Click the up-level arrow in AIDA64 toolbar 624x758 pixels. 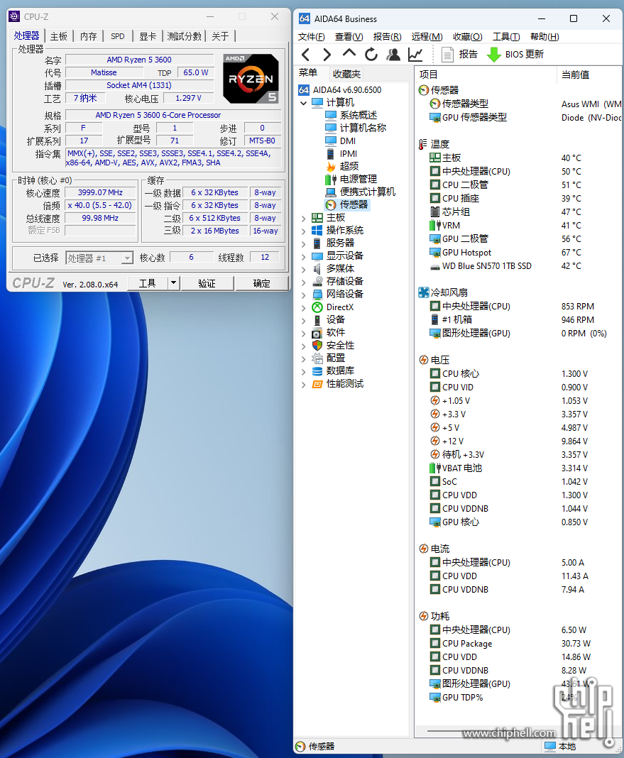pos(349,54)
